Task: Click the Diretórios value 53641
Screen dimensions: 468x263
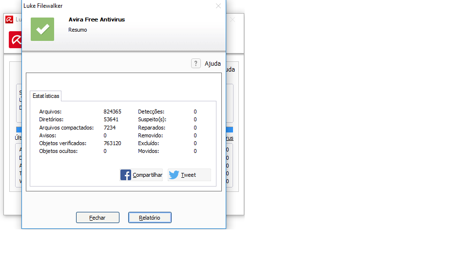Action: pos(111,119)
